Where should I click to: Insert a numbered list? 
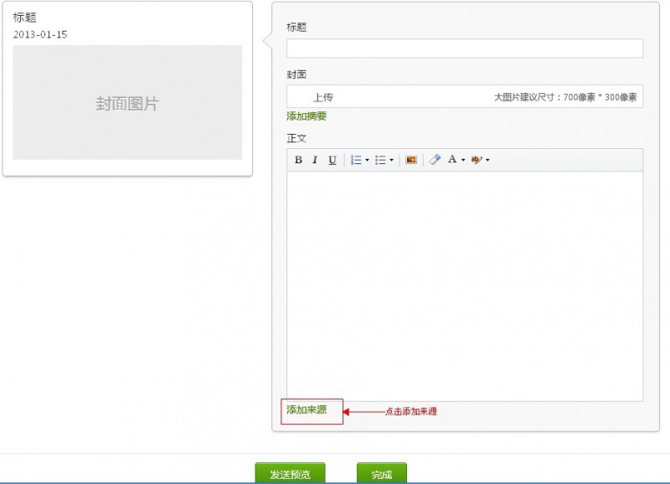(356, 160)
